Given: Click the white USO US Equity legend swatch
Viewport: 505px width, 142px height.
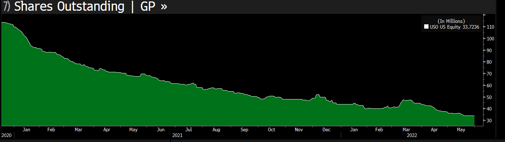Looking at the screenshot, I should pyautogui.click(x=426, y=26).
